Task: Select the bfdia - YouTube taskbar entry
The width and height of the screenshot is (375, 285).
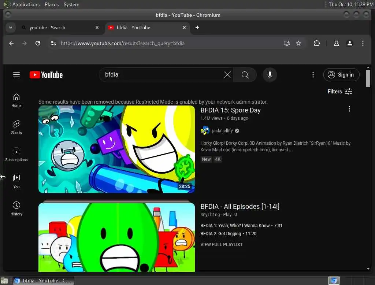Action: [x=43, y=281]
